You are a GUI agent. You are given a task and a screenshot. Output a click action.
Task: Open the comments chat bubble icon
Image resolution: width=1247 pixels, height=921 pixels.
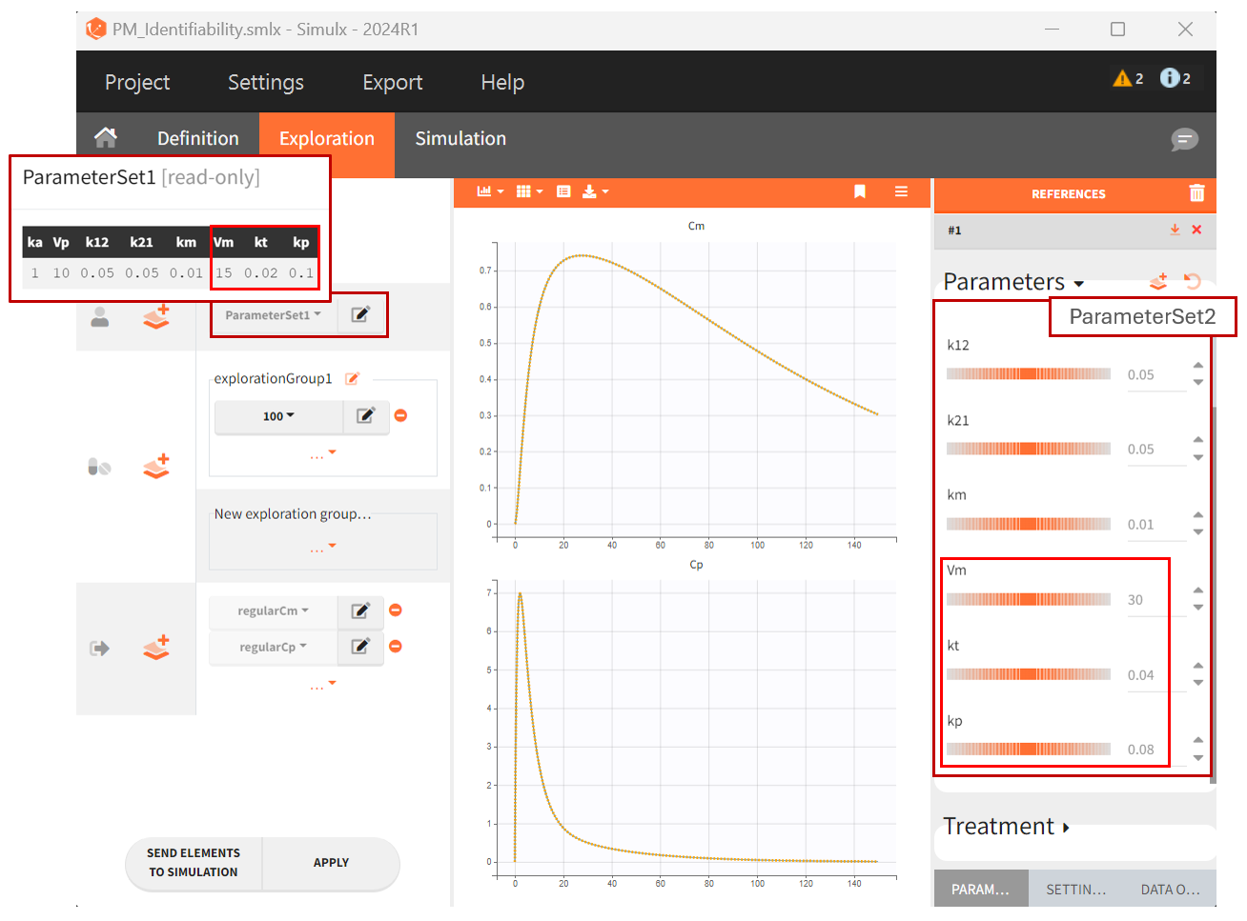pos(1184,140)
